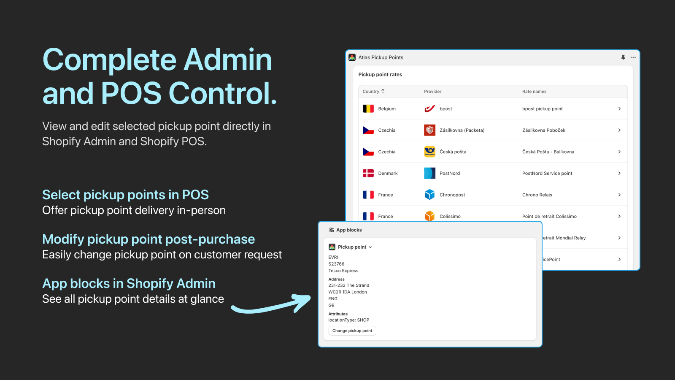Click Pickup point block app icon
The height and width of the screenshot is (380, 675).
(332, 247)
